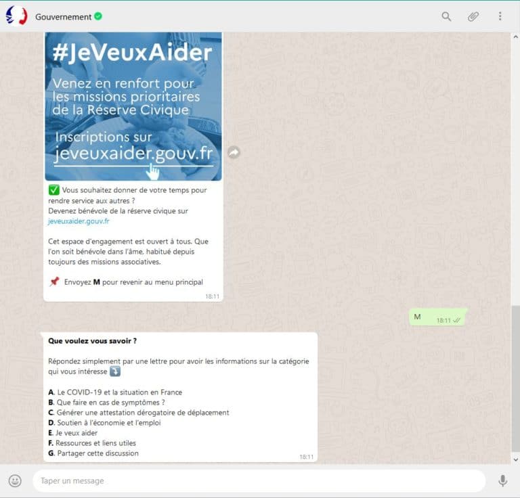520x498 pixels.
Task: Click the Taper un message field
Action: click(259, 480)
